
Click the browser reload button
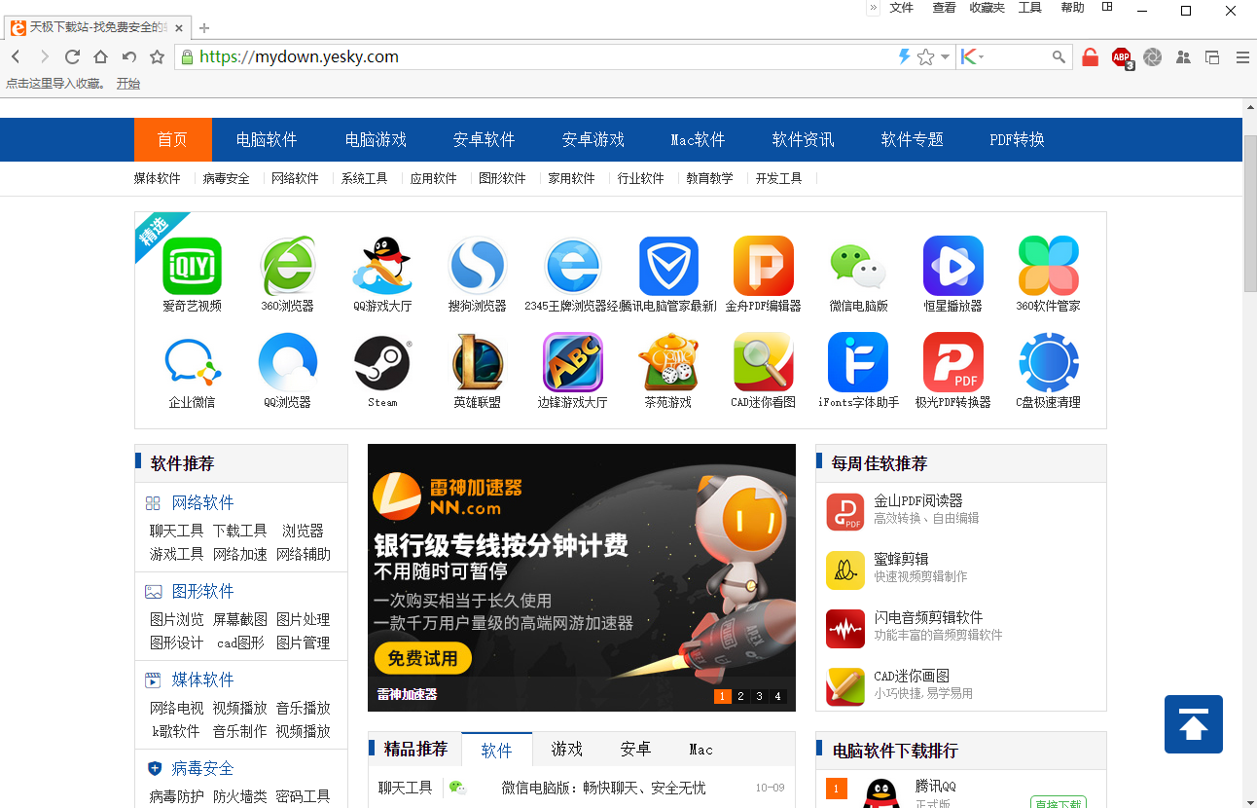pyautogui.click(x=72, y=57)
